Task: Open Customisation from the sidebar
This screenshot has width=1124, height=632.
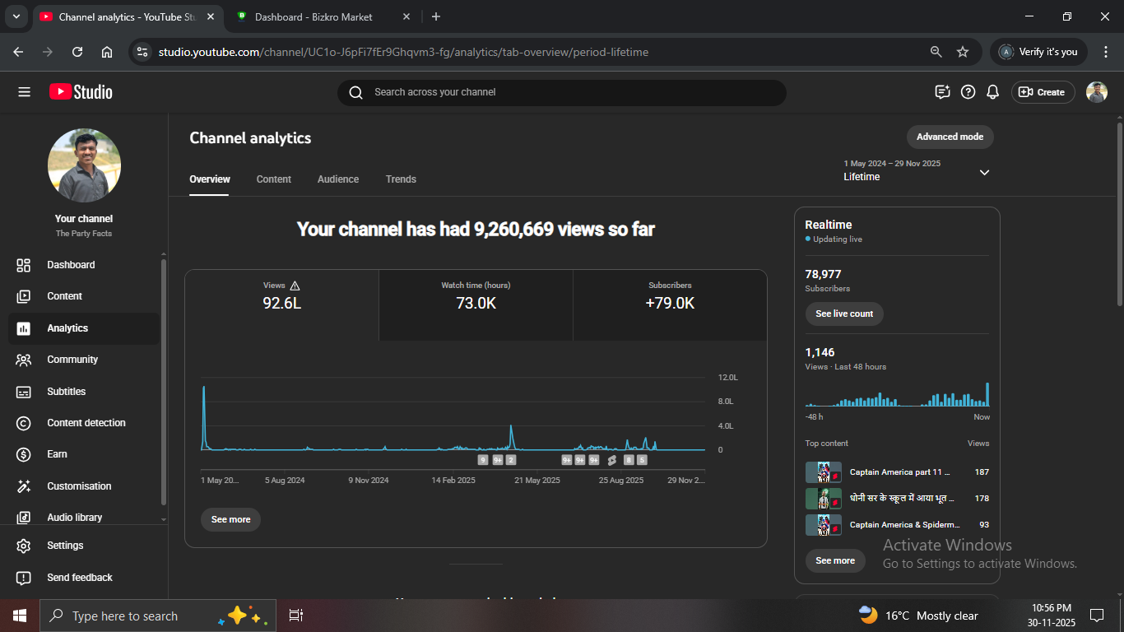Action: [78, 486]
